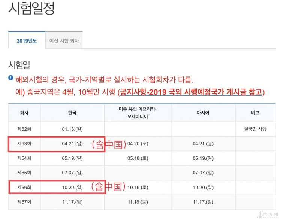The height and width of the screenshot is (222, 281).
Task: Click the 한국 column header
Action: 72,113
